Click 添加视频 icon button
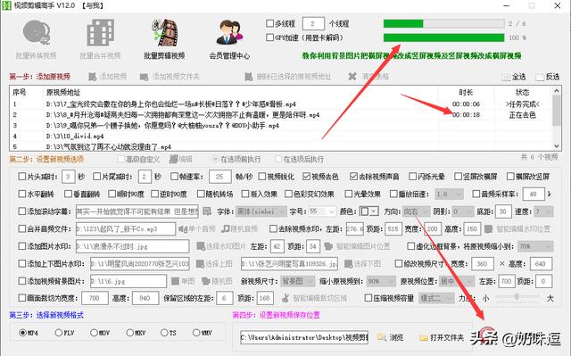The height and width of the screenshot is (356, 571). click(93, 77)
